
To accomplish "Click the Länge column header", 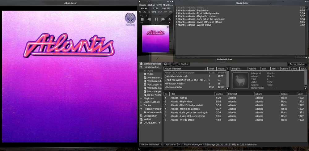I will pos(221,94).
